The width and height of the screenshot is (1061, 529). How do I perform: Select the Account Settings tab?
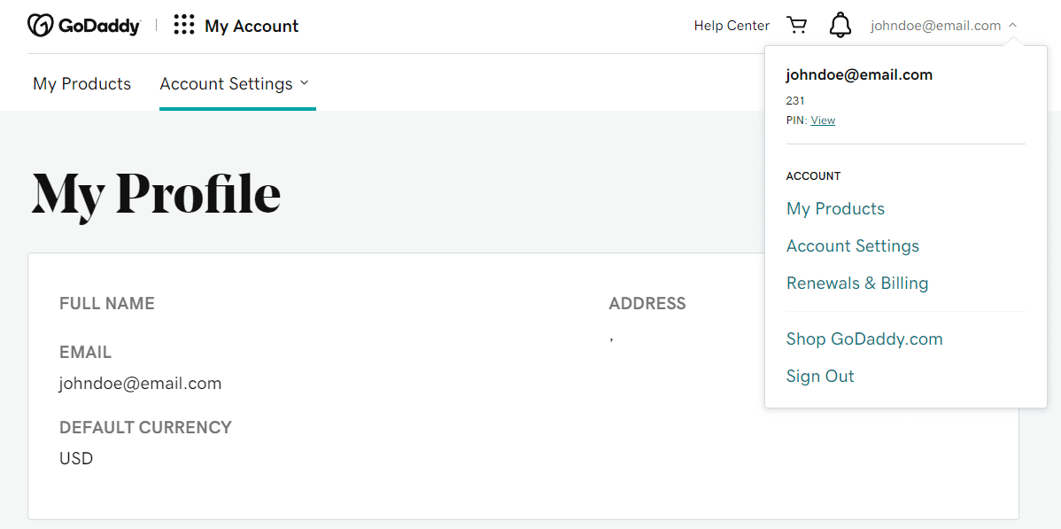(226, 83)
